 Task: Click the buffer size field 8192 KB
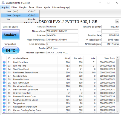click(x=110, y=27)
